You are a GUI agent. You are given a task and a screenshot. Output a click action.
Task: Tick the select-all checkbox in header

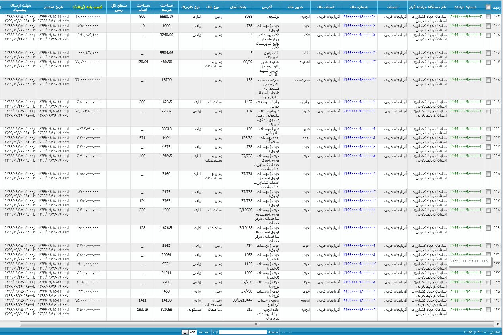coord(488,7)
